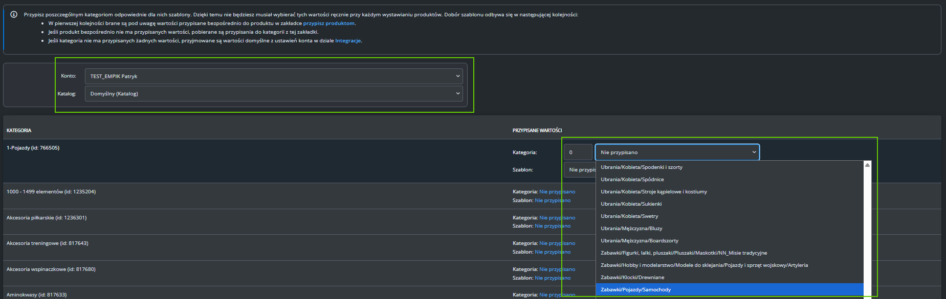Pick Ubrania/Kobieta/Sukienki in the dropdown list
Screen dimensions: 946x299
click(x=631, y=204)
